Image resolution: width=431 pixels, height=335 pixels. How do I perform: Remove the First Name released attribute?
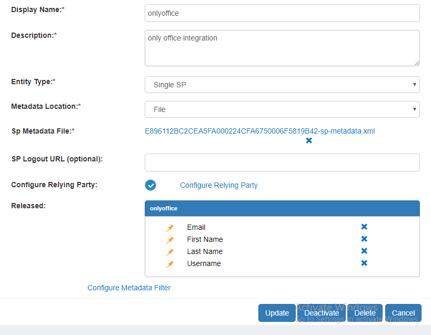[364, 239]
